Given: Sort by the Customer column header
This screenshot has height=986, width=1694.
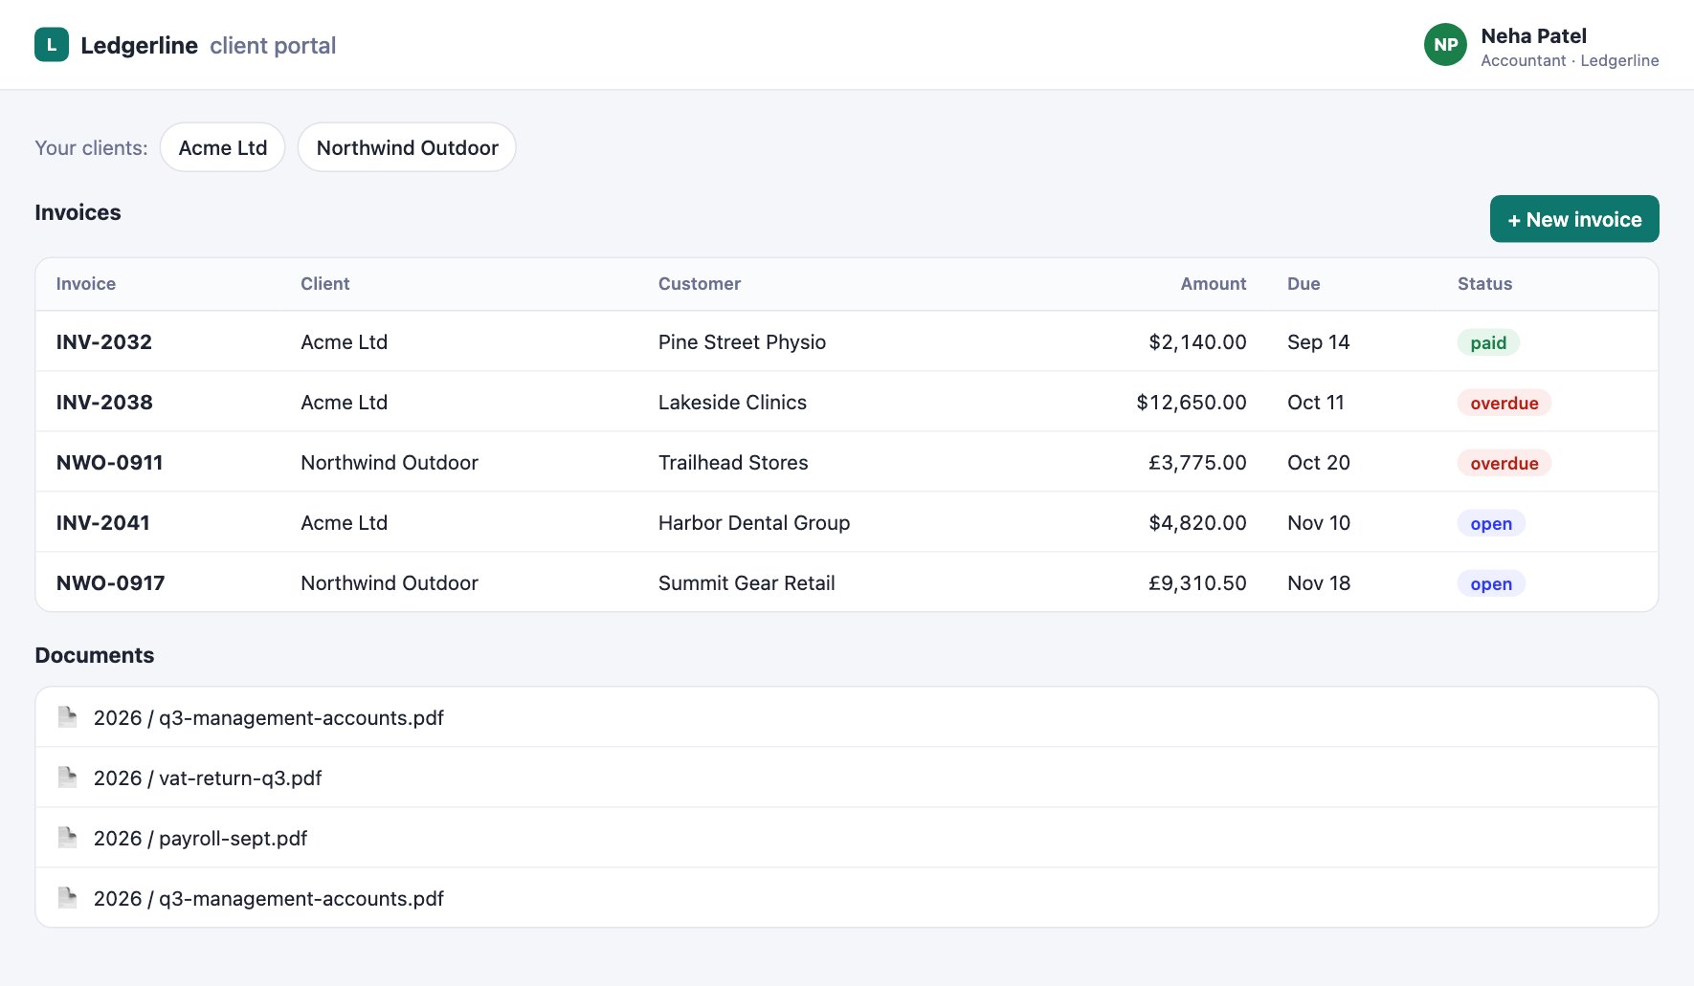Looking at the screenshot, I should (x=700, y=284).
